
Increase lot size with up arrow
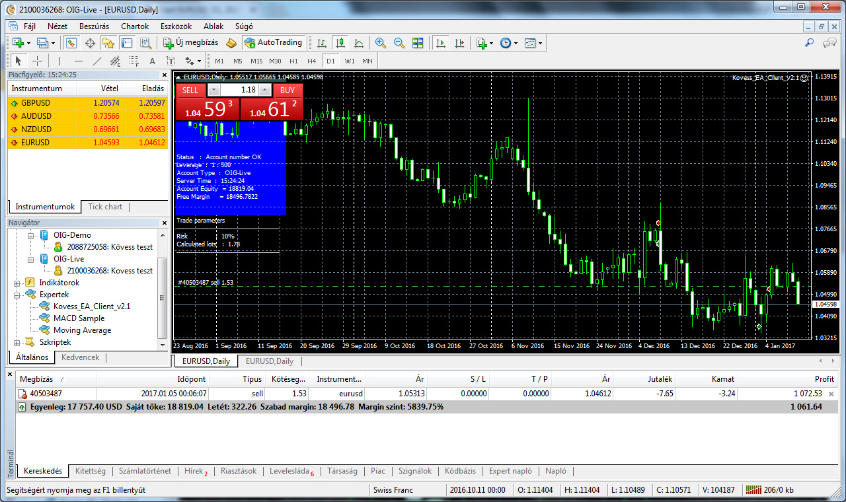264,90
